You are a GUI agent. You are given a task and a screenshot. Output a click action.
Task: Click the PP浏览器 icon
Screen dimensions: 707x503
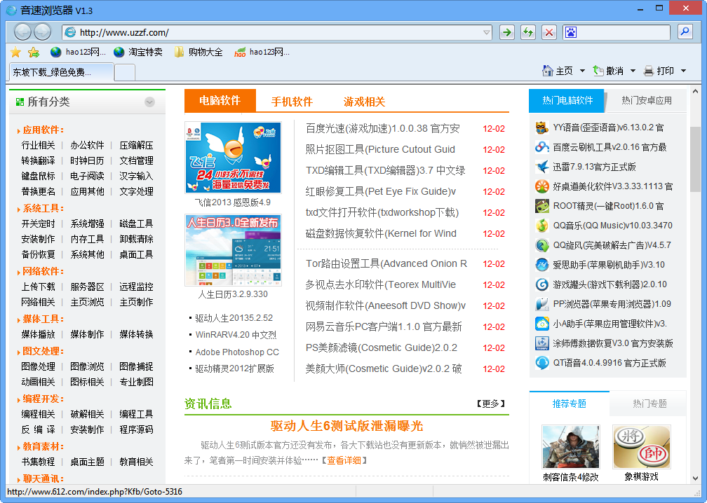[x=542, y=304]
